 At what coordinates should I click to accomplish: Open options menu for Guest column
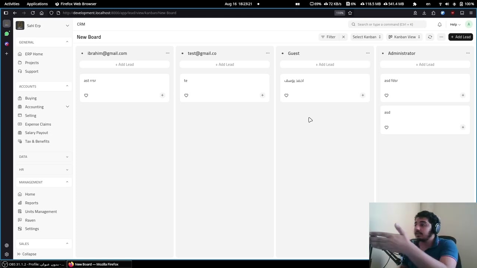368,53
